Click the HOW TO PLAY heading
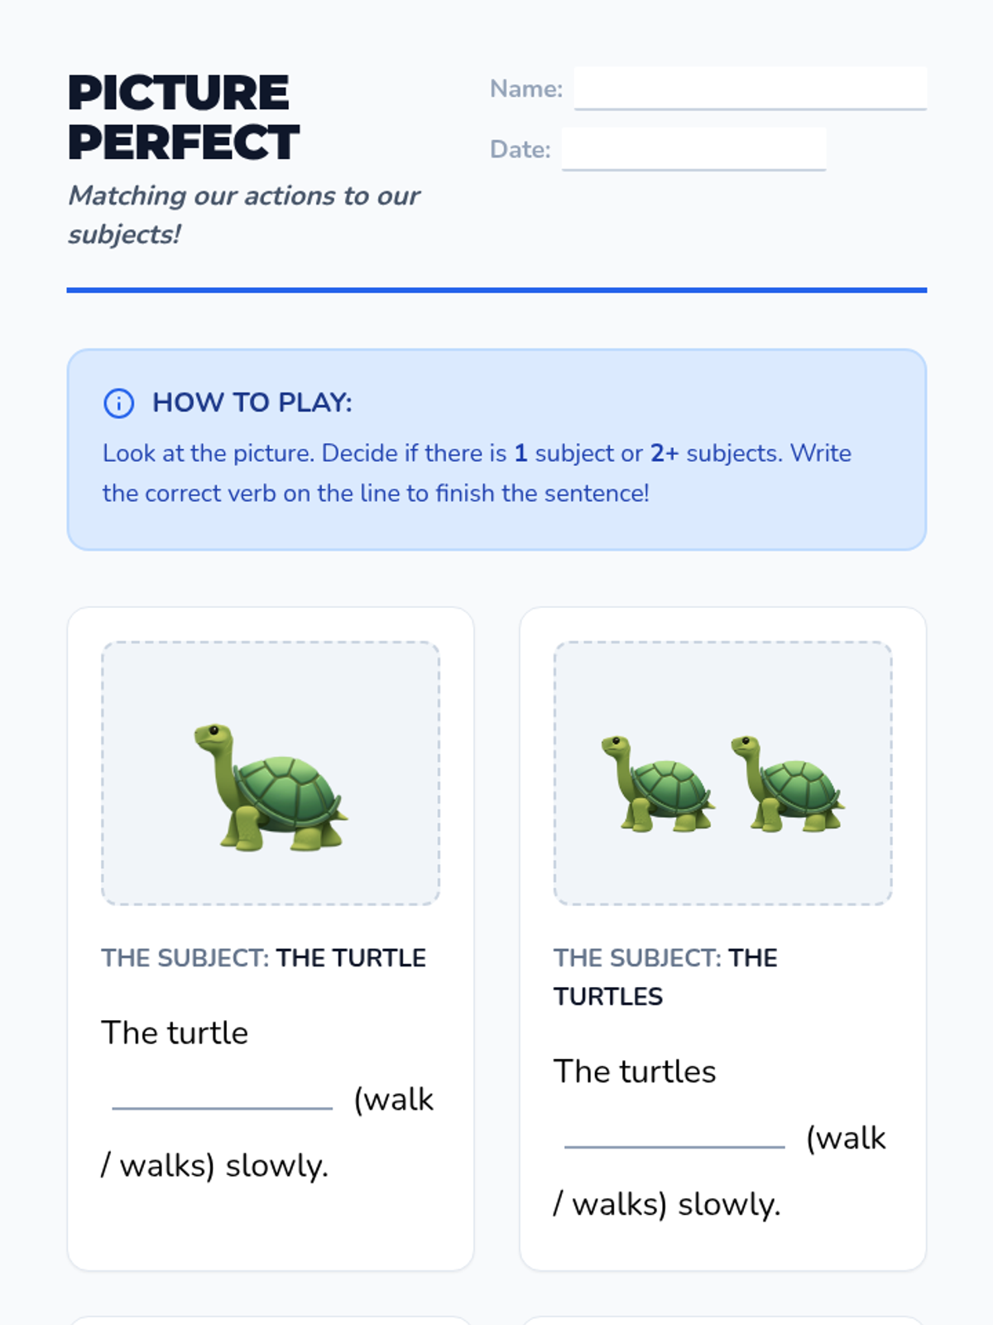 [252, 402]
